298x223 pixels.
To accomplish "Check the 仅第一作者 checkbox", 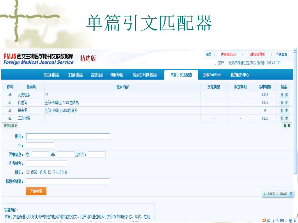I will [28, 172].
